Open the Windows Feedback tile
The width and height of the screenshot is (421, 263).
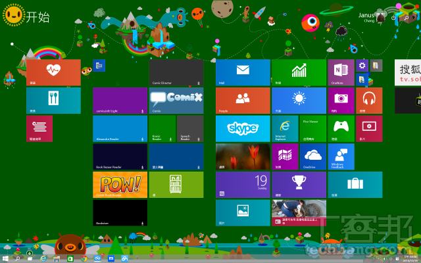point(341,156)
